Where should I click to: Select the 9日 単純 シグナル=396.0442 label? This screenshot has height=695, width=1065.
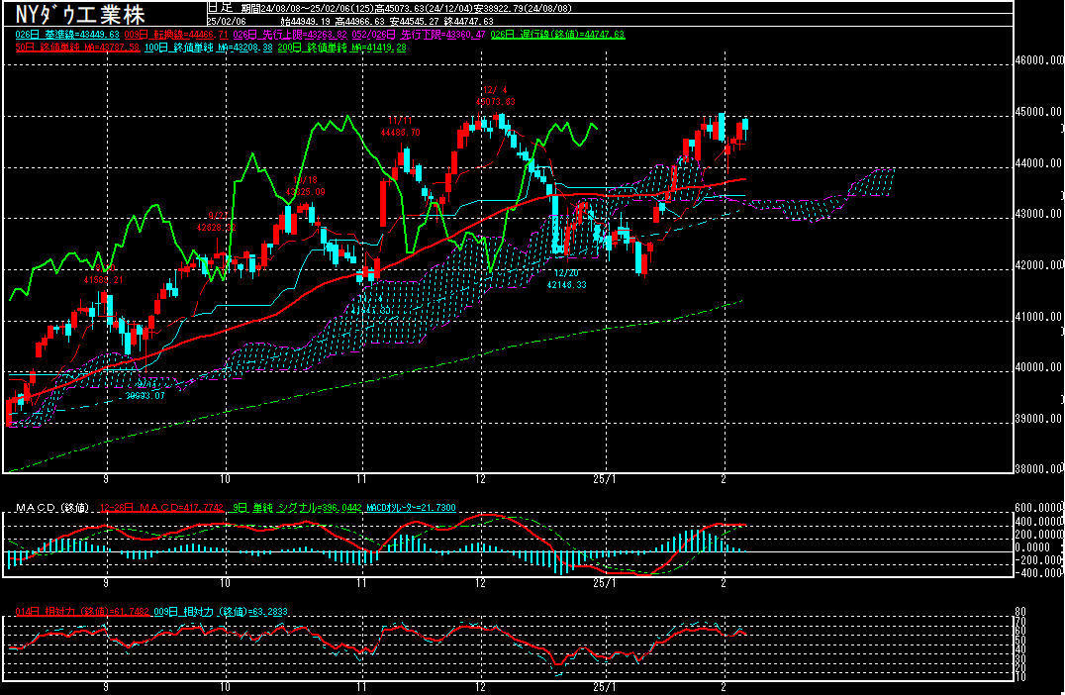(297, 508)
